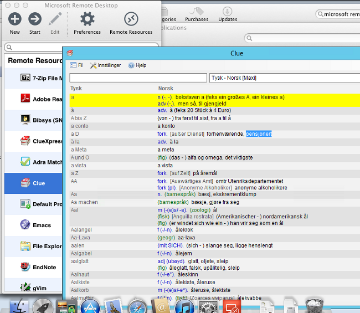Open Trash in the Dock
360x313 pixels.
tap(315, 306)
